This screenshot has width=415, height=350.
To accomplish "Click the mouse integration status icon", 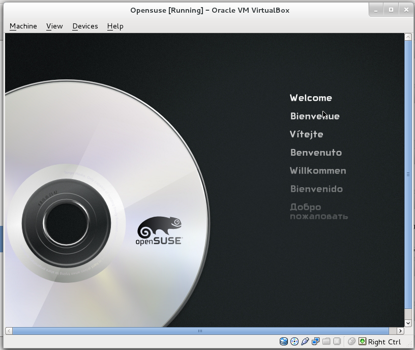I will [351, 341].
